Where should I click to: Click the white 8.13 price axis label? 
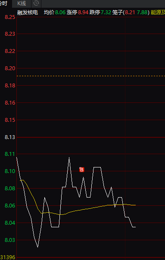[x=10, y=137]
